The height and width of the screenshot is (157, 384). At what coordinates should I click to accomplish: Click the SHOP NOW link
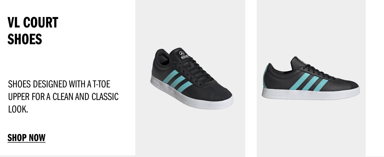point(26,138)
